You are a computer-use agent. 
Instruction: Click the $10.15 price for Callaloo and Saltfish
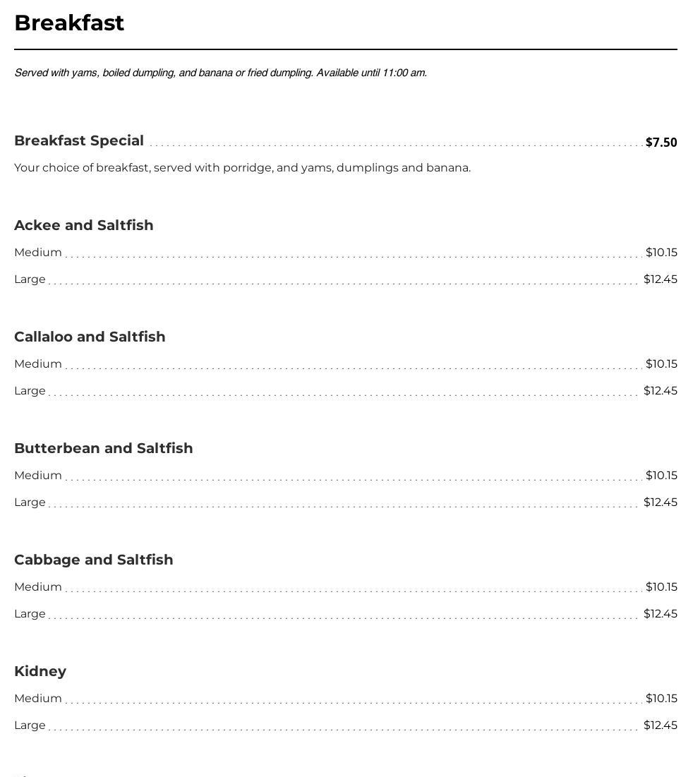coord(661,364)
